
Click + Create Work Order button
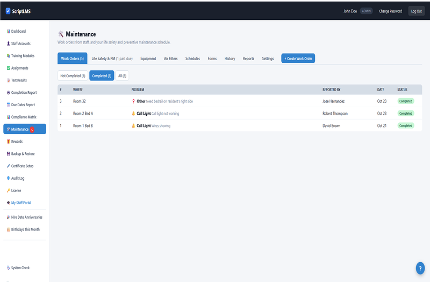(x=298, y=58)
